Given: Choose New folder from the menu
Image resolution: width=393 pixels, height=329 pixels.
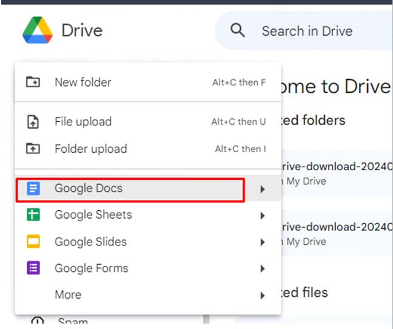Looking at the screenshot, I should click(x=148, y=82).
